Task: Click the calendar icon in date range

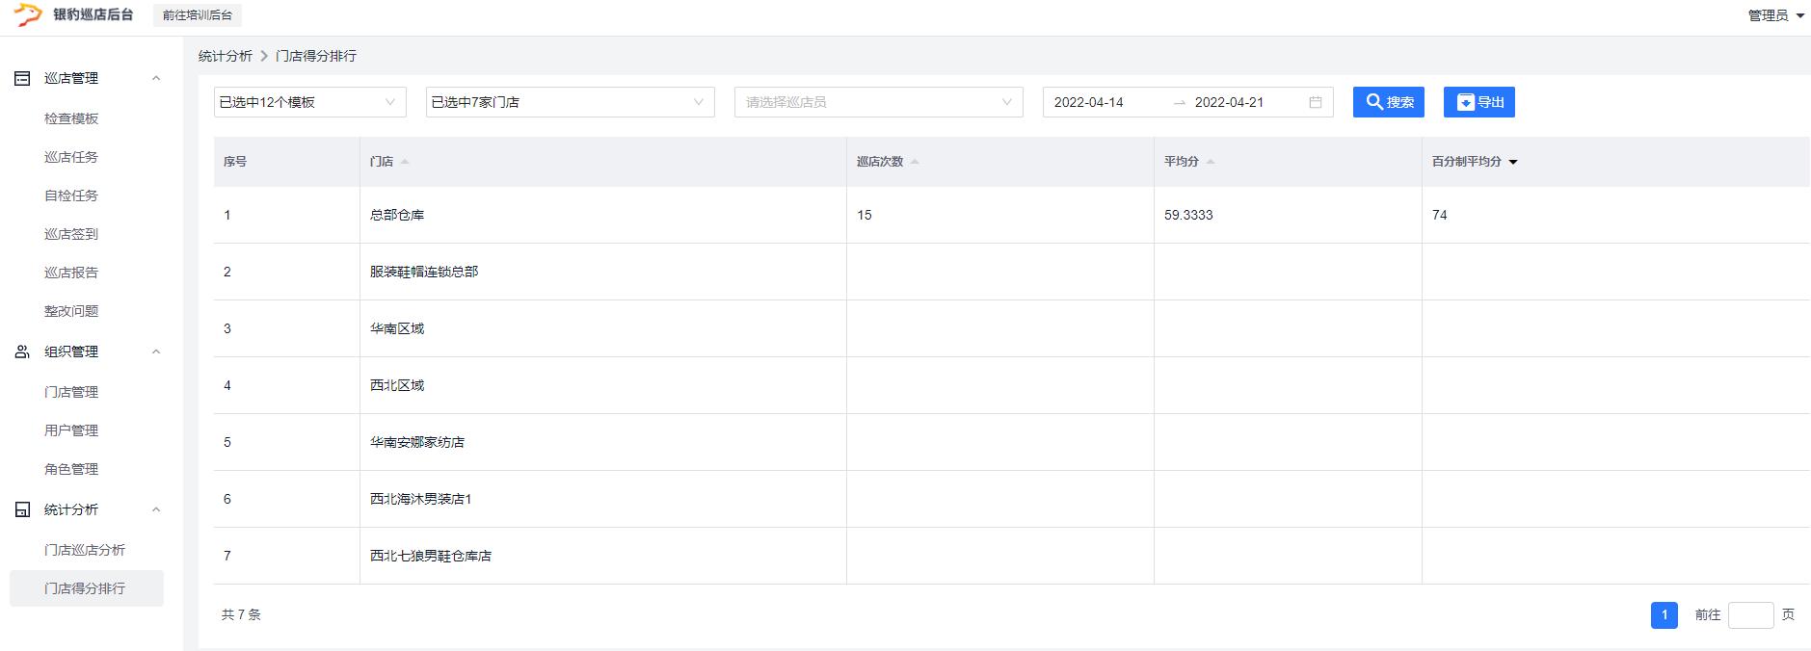Action: point(1316,102)
